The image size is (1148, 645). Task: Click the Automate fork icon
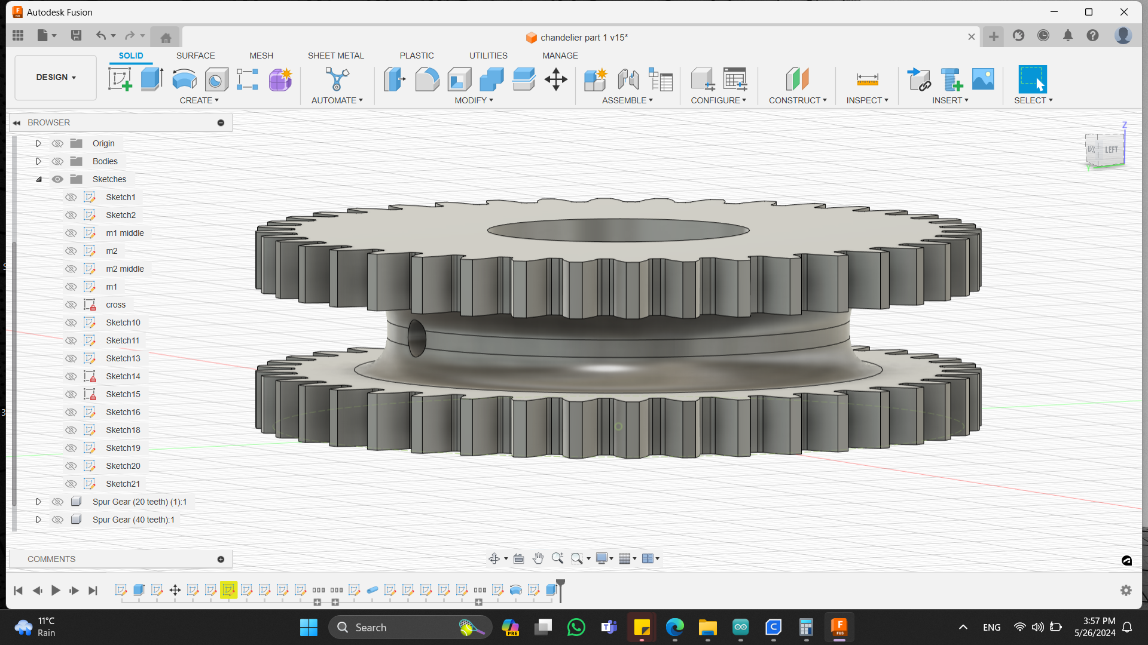click(x=337, y=79)
